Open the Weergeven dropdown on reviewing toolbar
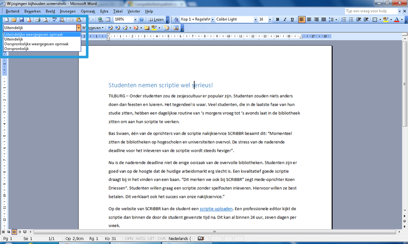 click(93, 28)
